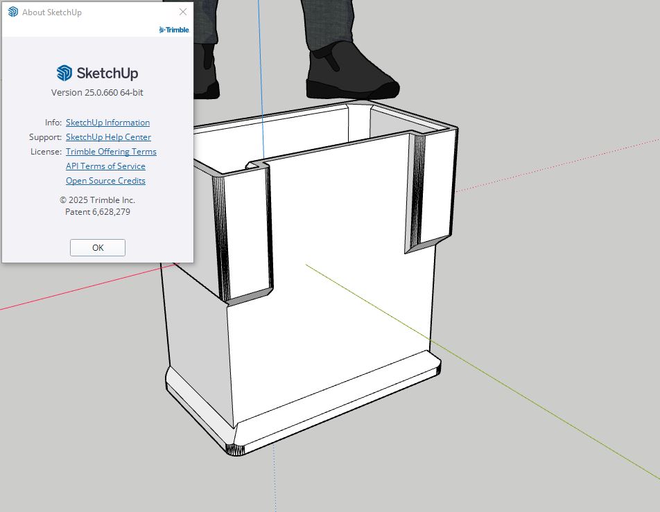Click the © 2025 Trimble Inc. text

click(97, 200)
